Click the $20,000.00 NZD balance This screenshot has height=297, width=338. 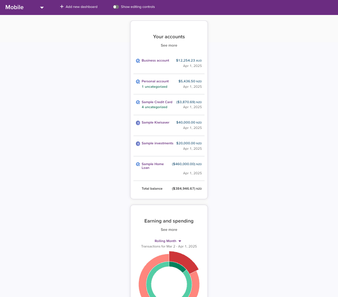tap(189, 143)
